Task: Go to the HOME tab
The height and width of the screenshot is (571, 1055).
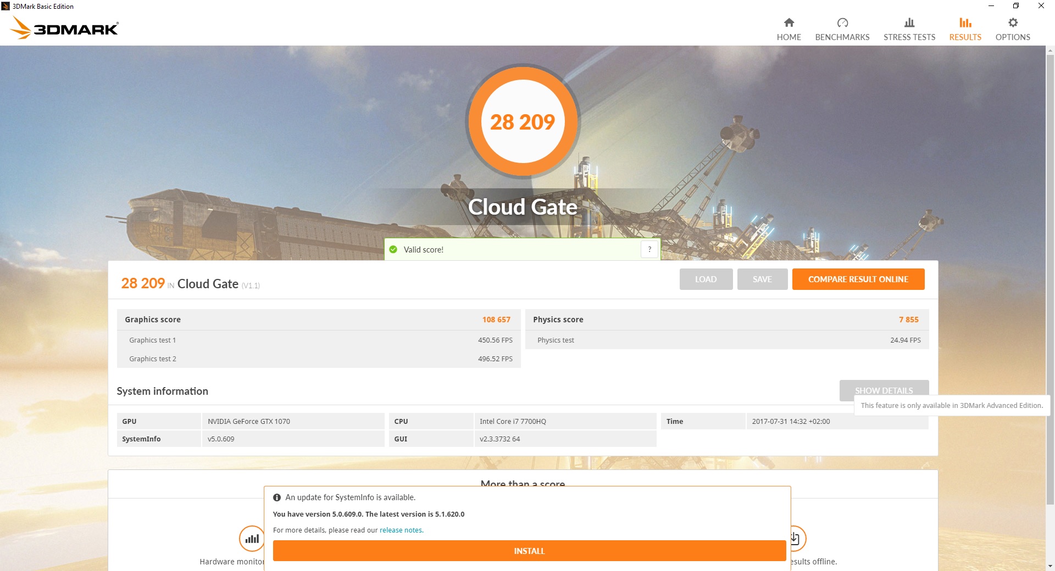Action: [789, 37]
